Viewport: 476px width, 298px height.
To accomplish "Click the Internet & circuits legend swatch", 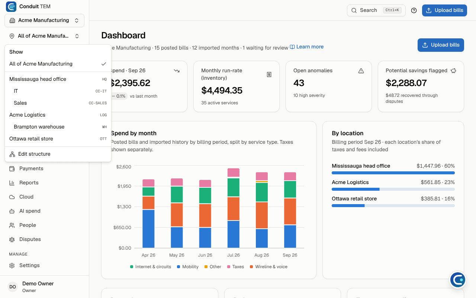I will (132, 267).
